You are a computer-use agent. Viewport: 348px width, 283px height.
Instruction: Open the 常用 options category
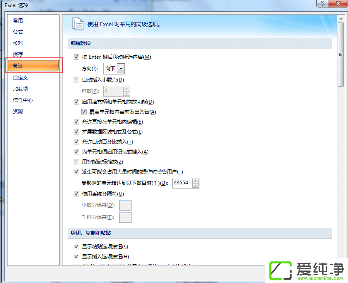tap(18, 21)
